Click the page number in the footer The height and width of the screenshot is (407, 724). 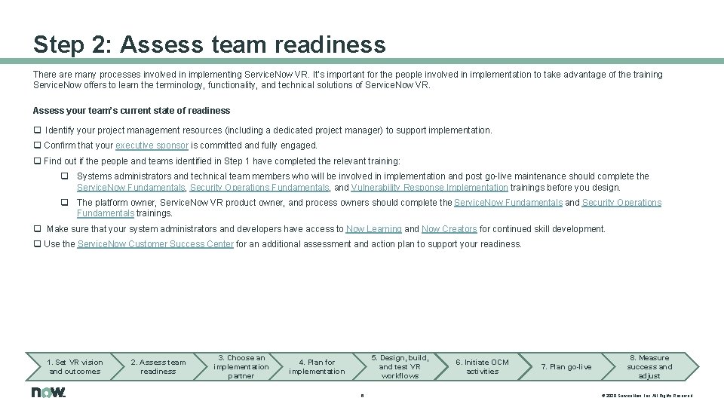362,396
